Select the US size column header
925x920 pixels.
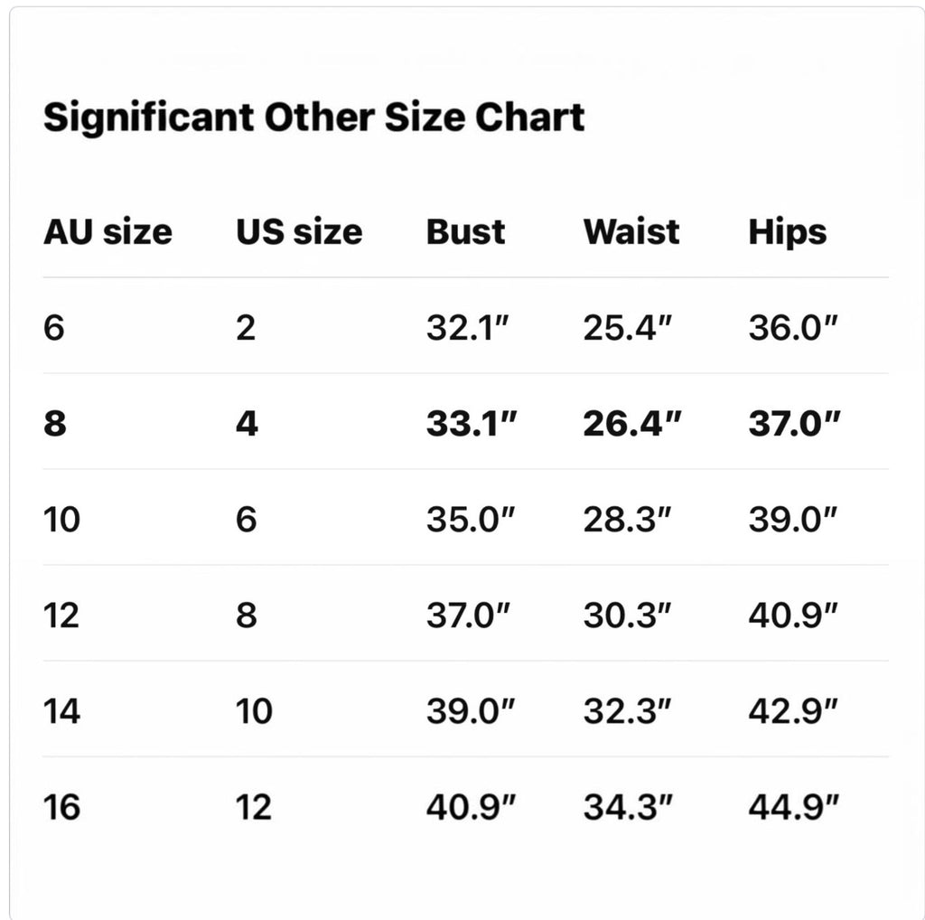pos(299,232)
